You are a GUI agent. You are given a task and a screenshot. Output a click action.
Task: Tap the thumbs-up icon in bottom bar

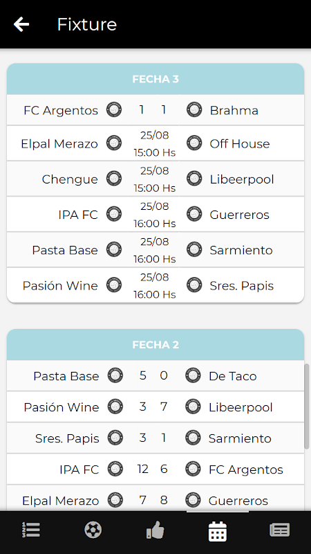pos(155,530)
